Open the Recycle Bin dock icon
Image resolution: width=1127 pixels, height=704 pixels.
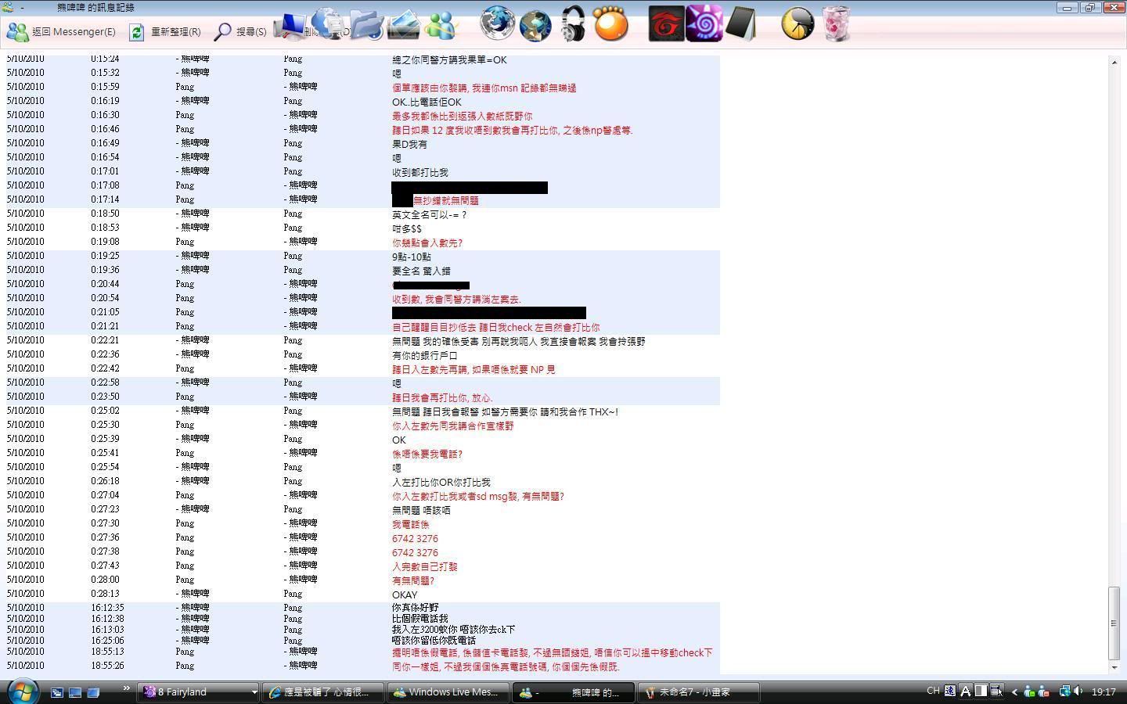[x=836, y=24]
